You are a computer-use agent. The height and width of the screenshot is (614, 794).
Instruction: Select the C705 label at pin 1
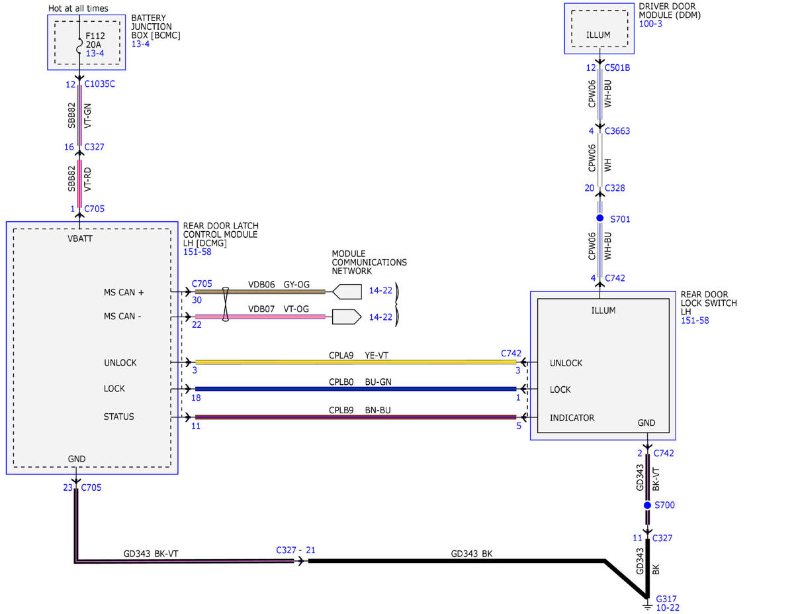95,209
